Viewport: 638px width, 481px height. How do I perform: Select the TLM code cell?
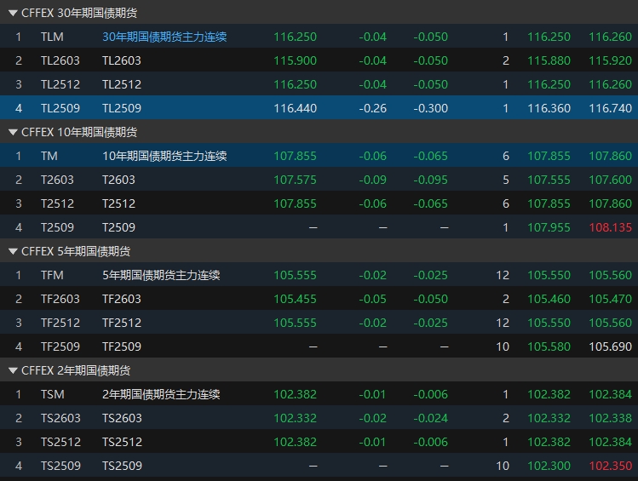pos(52,37)
